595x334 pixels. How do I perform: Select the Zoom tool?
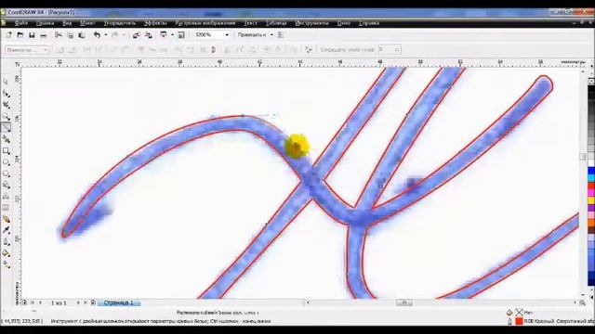pyautogui.click(x=7, y=116)
